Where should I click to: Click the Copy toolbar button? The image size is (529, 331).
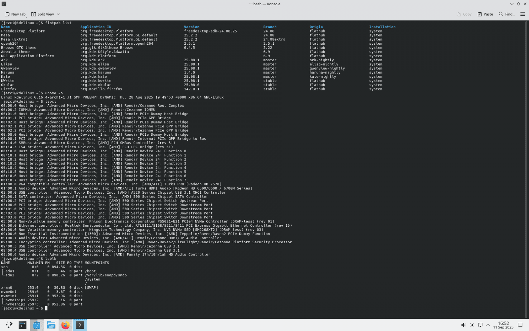pyautogui.click(x=464, y=14)
